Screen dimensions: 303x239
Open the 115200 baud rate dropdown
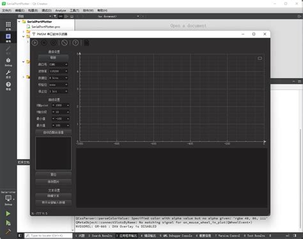click(59, 71)
